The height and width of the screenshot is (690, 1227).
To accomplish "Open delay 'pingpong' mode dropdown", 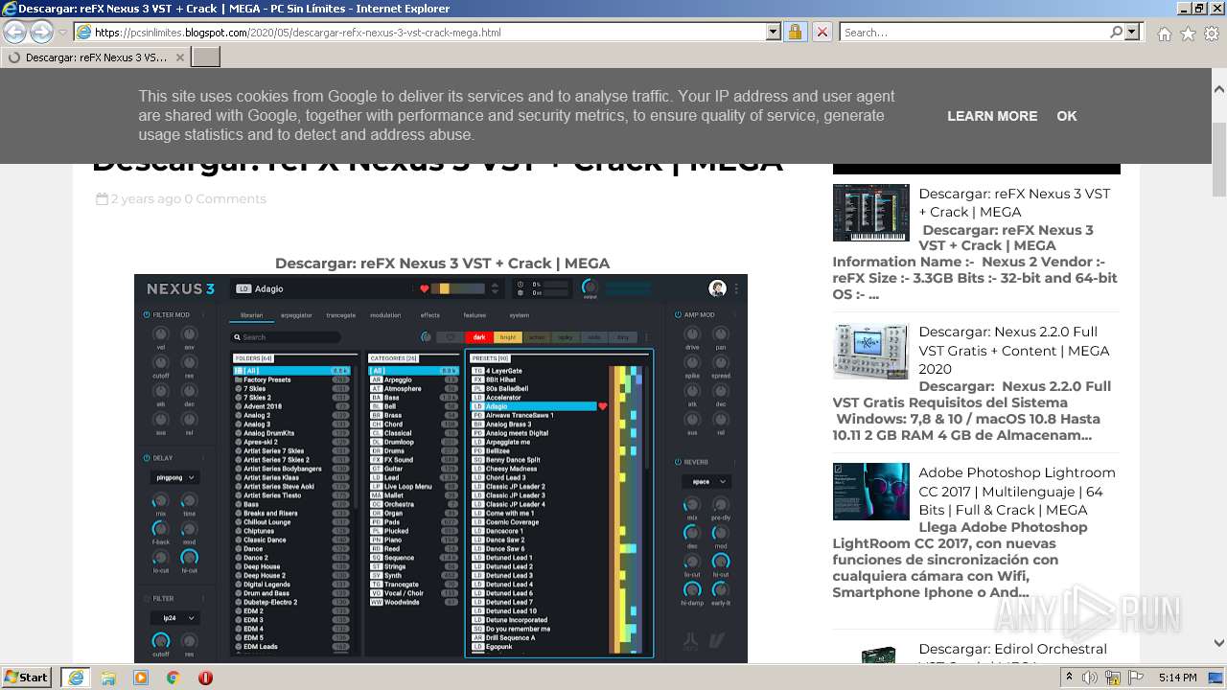I will (x=174, y=477).
